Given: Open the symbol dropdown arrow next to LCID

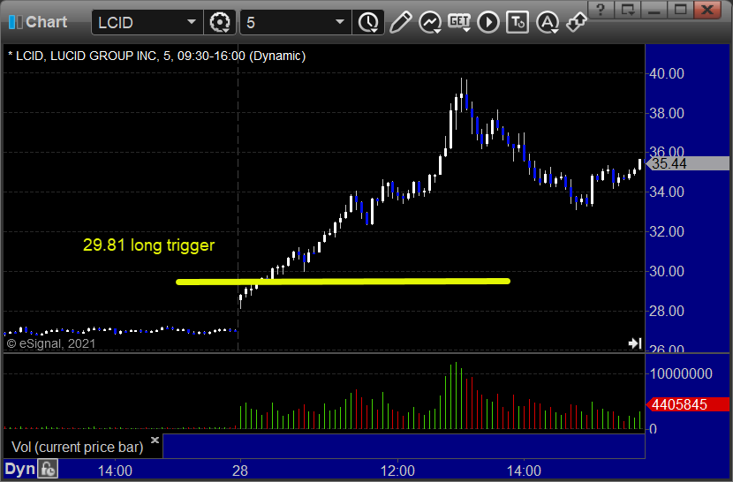Looking at the screenshot, I should (191, 22).
